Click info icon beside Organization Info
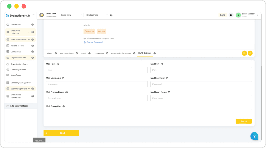The image size is (266, 148). coord(32,58)
